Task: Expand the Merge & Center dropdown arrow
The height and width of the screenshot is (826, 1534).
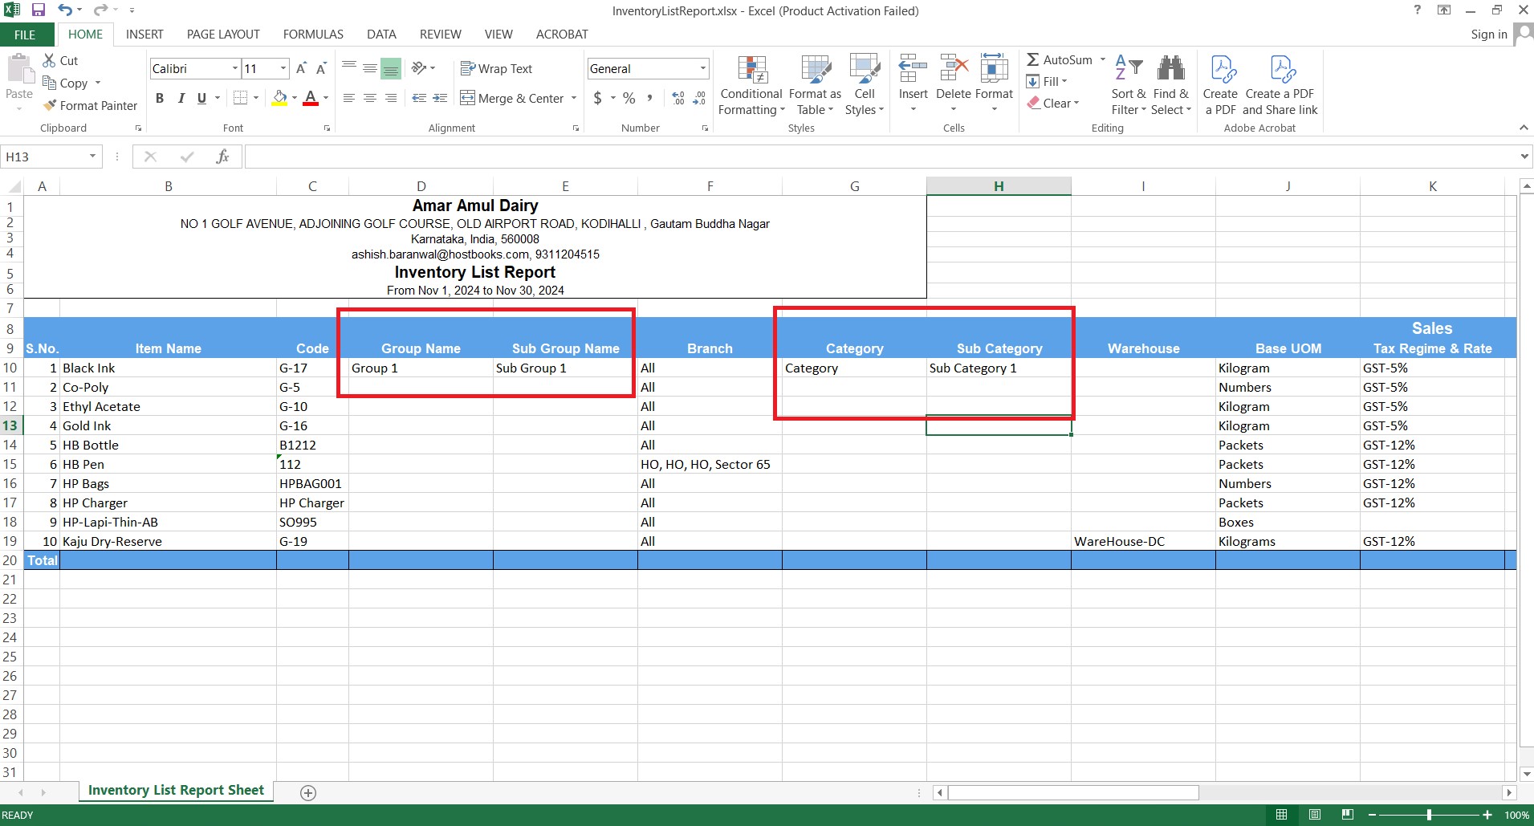Action: (574, 98)
